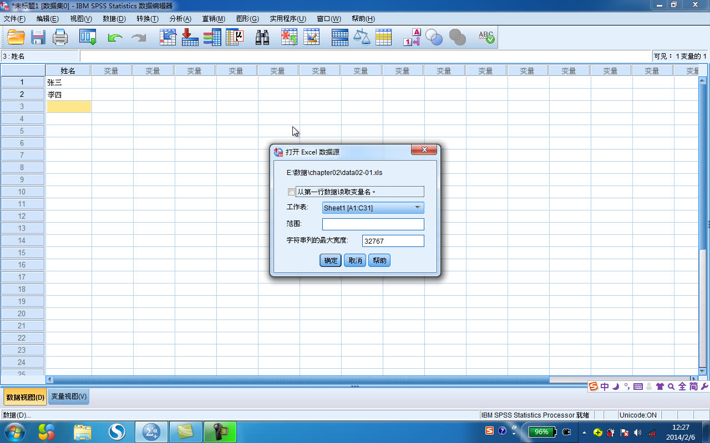Save the dataset with the floppy disk icon
The width and height of the screenshot is (710, 443).
click(x=38, y=37)
